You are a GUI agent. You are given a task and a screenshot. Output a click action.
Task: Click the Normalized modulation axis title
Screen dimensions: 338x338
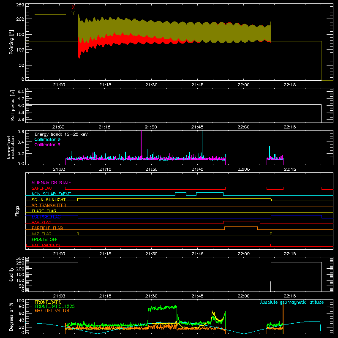11,147
